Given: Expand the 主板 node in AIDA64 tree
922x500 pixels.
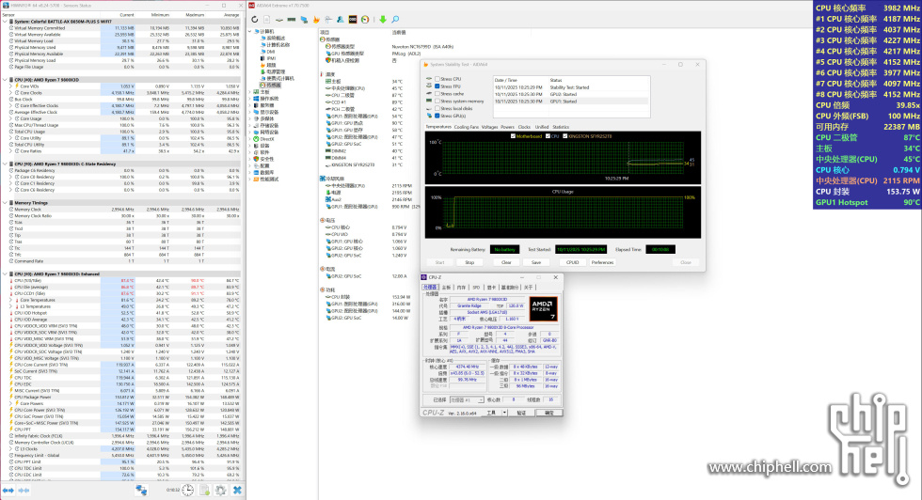Looking at the screenshot, I should (x=251, y=91).
